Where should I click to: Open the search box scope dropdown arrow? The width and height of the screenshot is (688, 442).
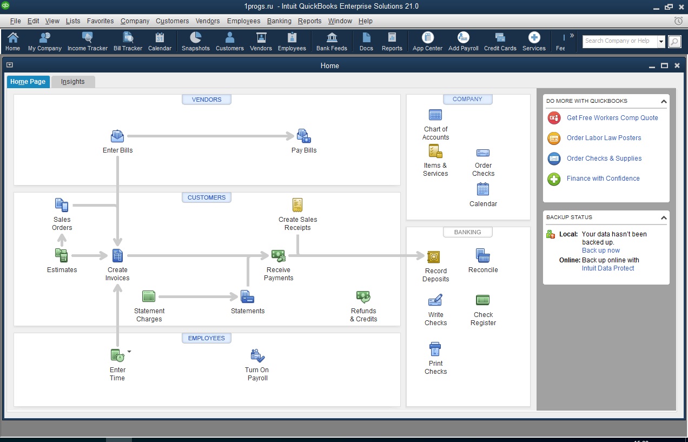(x=661, y=41)
